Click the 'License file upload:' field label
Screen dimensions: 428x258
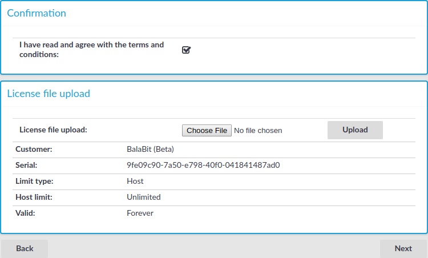point(53,130)
